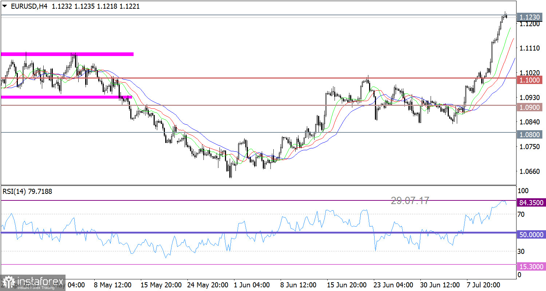This screenshot has height=291, width=546.
Task: Click the 1.0660 price axis value
Action: 529,171
